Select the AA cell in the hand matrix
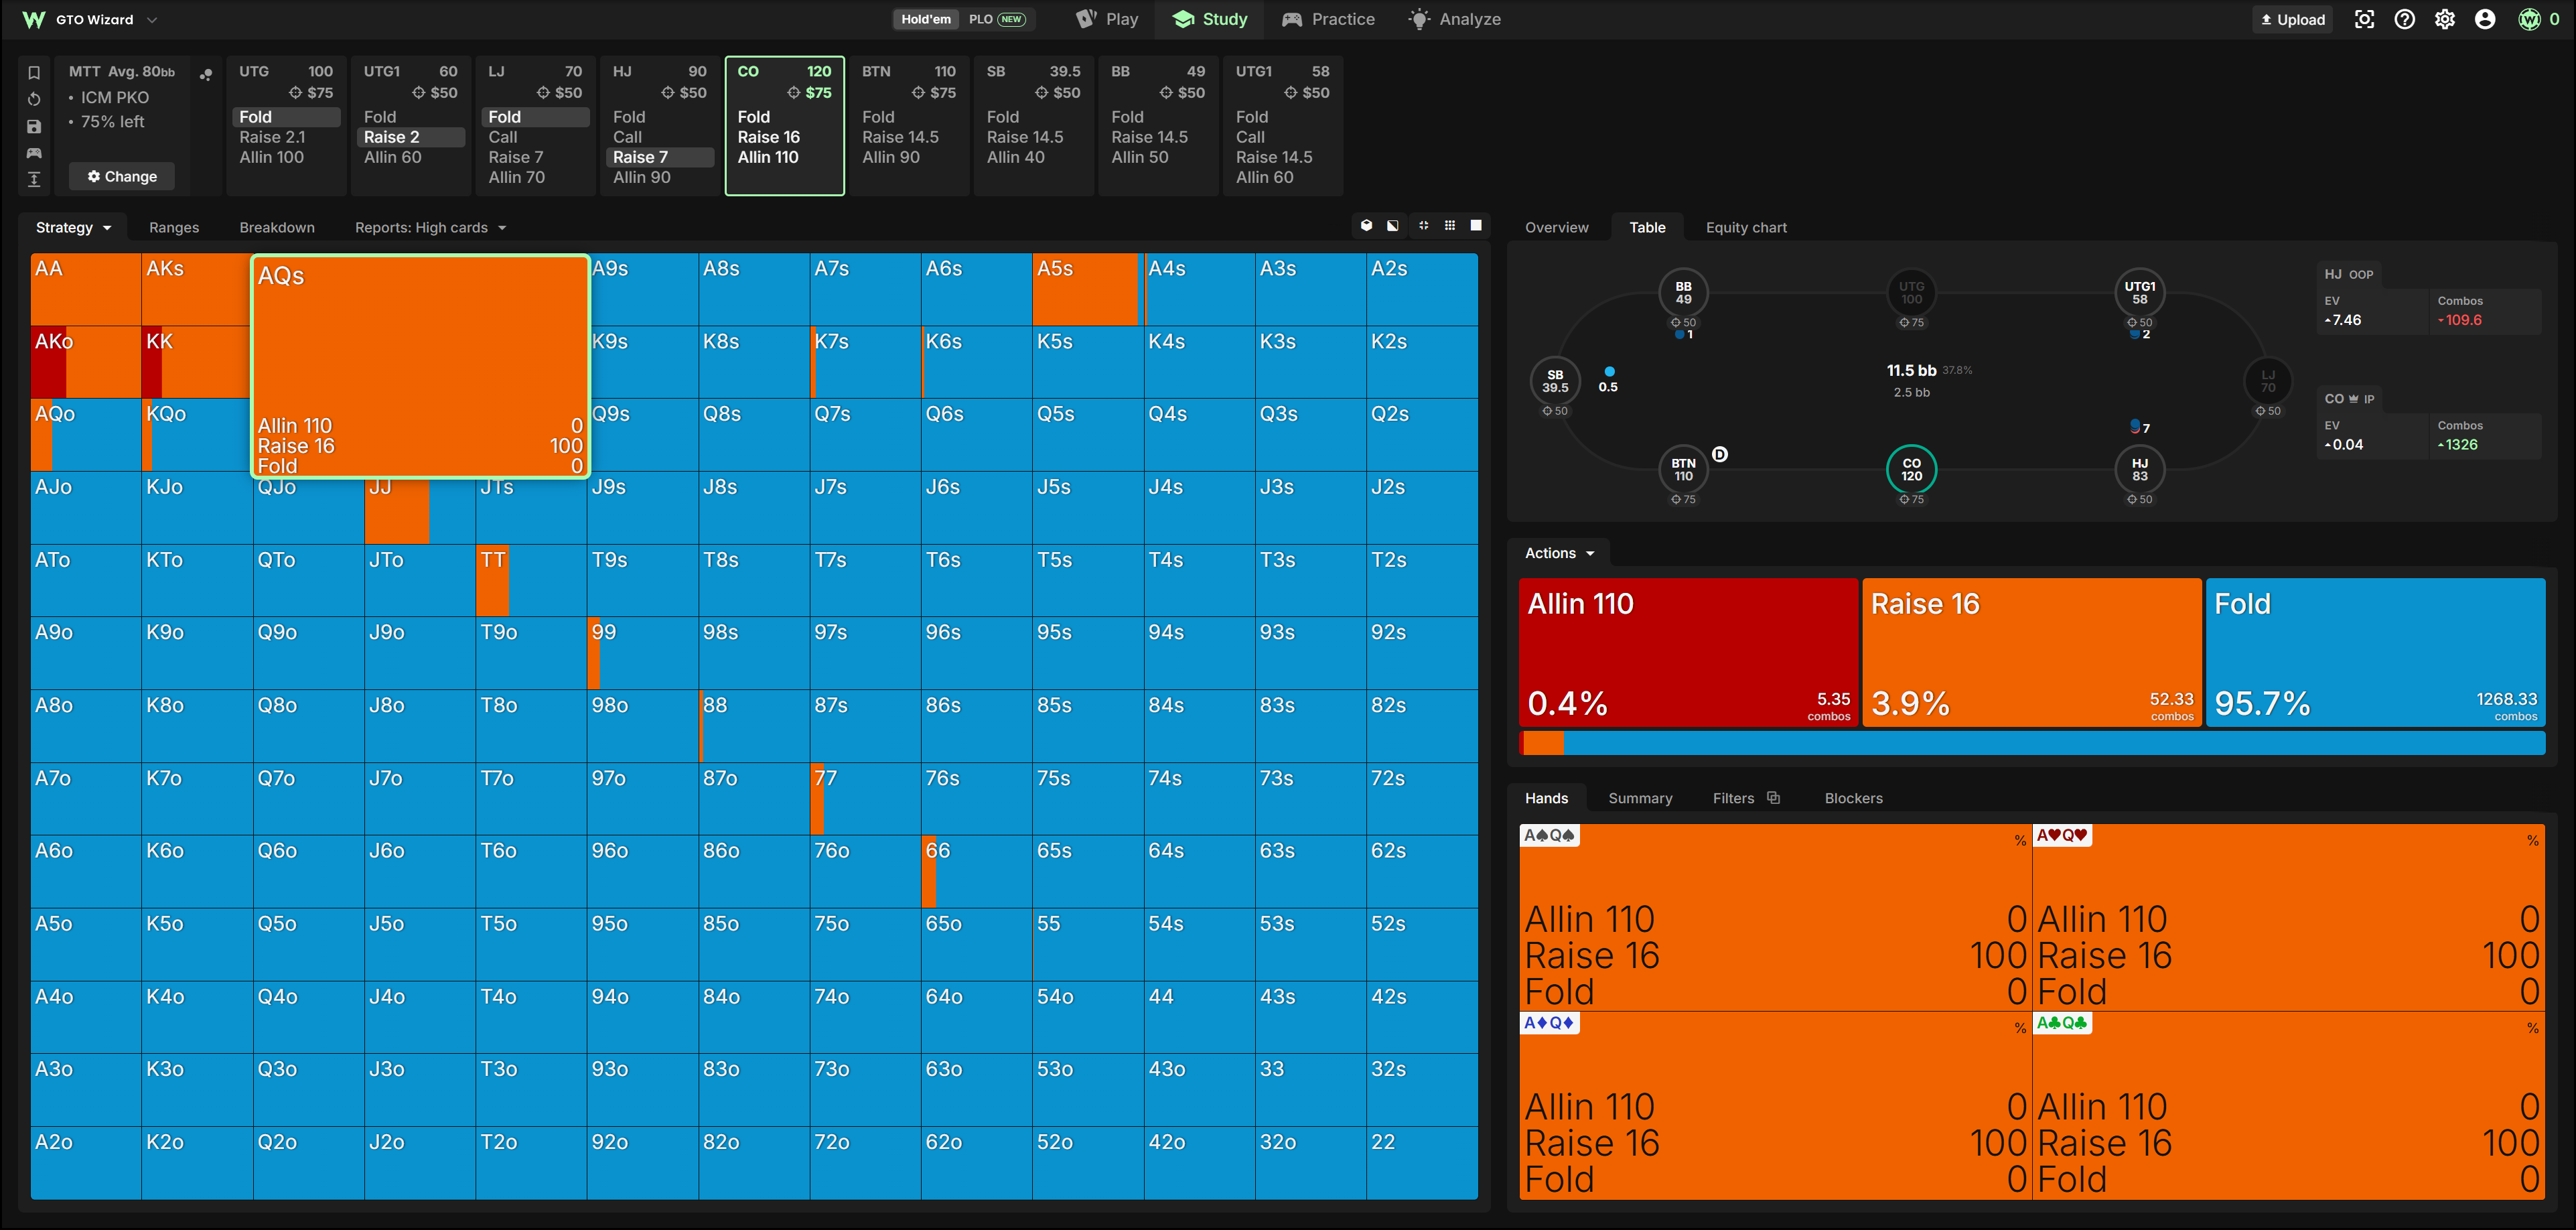Viewport: 2576px width, 1230px height. [x=85, y=289]
